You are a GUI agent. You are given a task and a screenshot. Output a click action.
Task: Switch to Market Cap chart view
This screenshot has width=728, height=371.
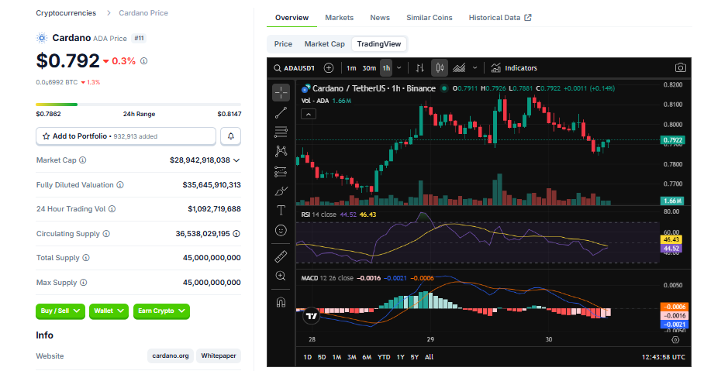click(325, 44)
